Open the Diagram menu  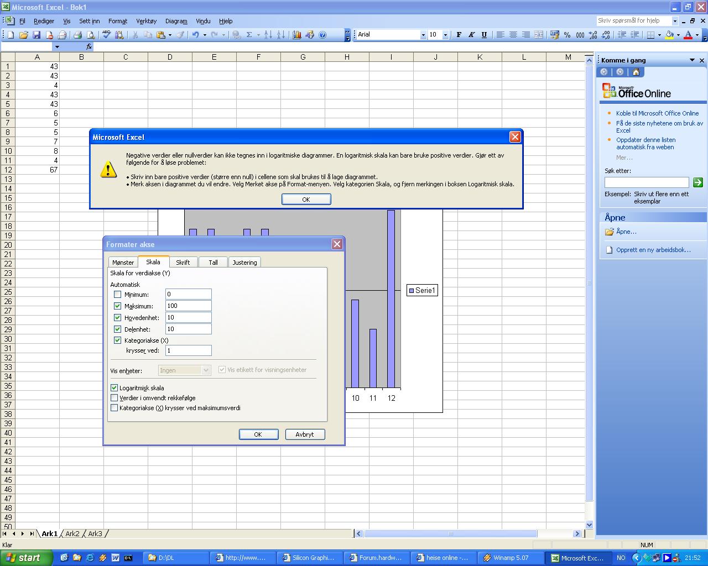(176, 21)
